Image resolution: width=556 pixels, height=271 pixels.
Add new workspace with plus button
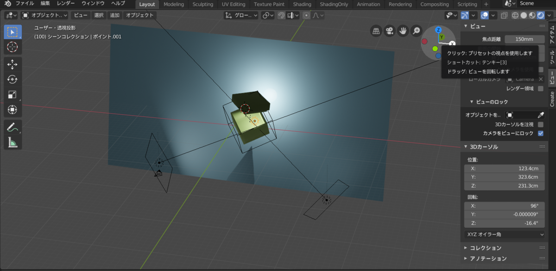[x=486, y=4]
